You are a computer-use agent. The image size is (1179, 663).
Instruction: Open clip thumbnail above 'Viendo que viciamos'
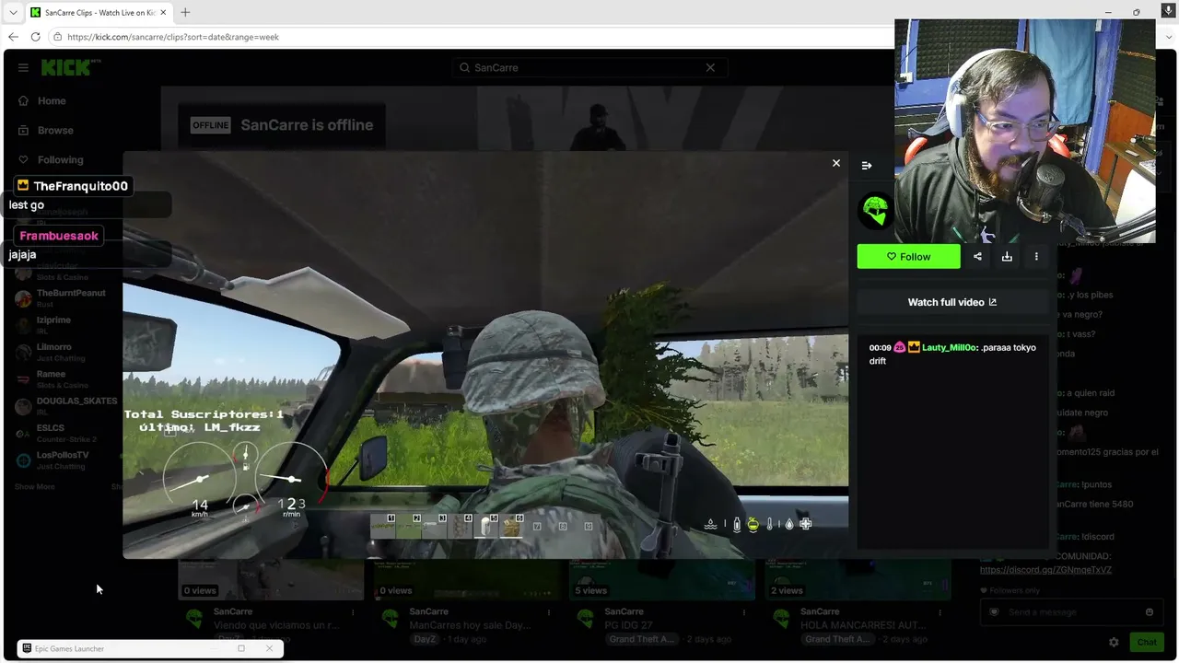(x=271, y=579)
